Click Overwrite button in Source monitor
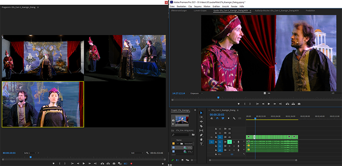The height and width of the screenshot is (166, 342). (x=293, y=104)
